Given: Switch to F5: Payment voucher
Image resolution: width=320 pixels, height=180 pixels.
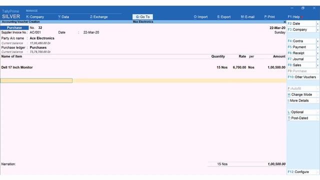Looking at the screenshot, I should tap(301, 47).
